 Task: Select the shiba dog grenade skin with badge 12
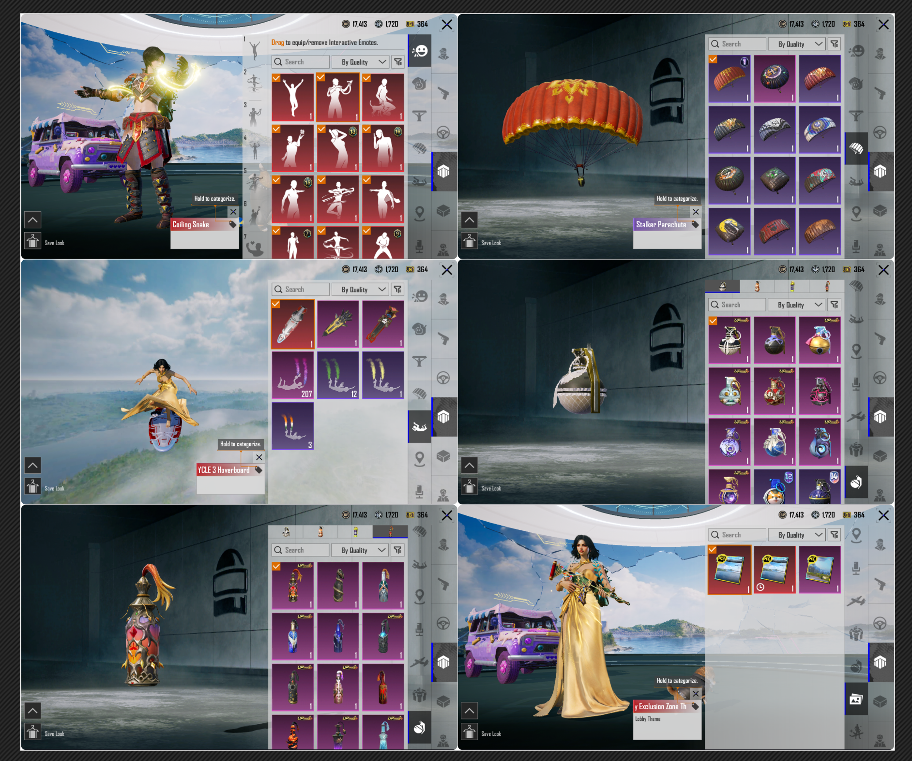775,487
